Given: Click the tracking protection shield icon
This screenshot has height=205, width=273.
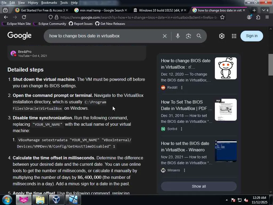Looking at the screenshot, I should [50, 17].
